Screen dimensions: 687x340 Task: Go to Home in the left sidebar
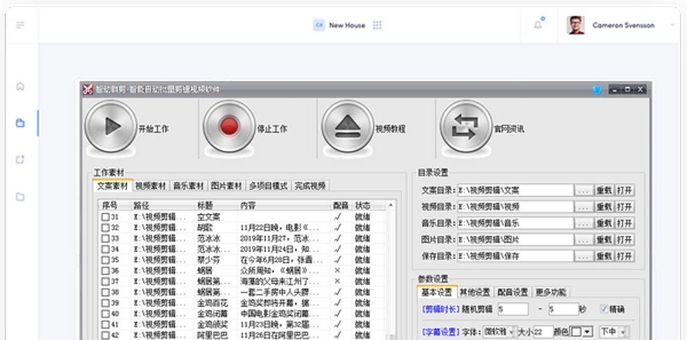21,87
